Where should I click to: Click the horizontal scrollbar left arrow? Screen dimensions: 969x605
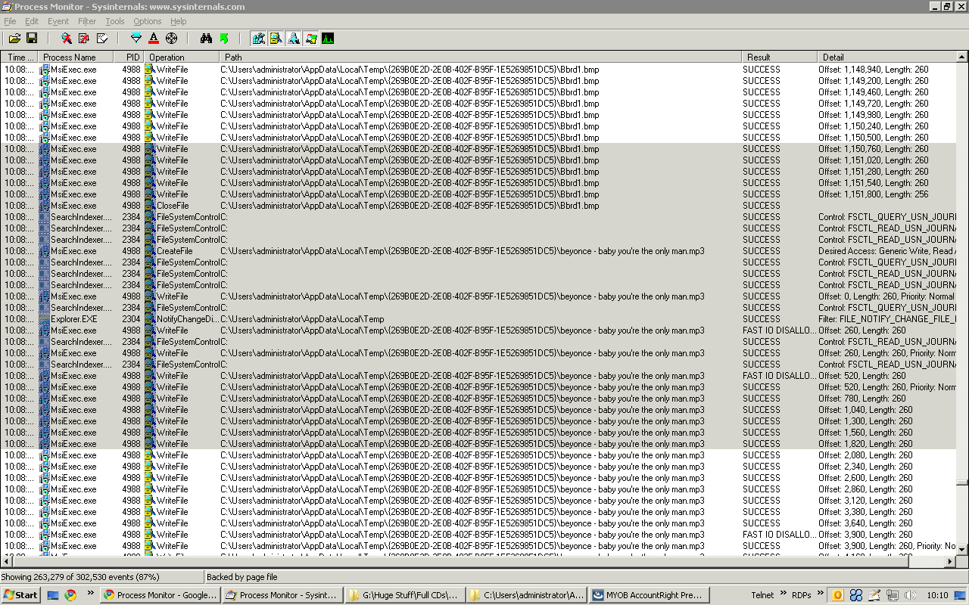pyautogui.click(x=7, y=562)
